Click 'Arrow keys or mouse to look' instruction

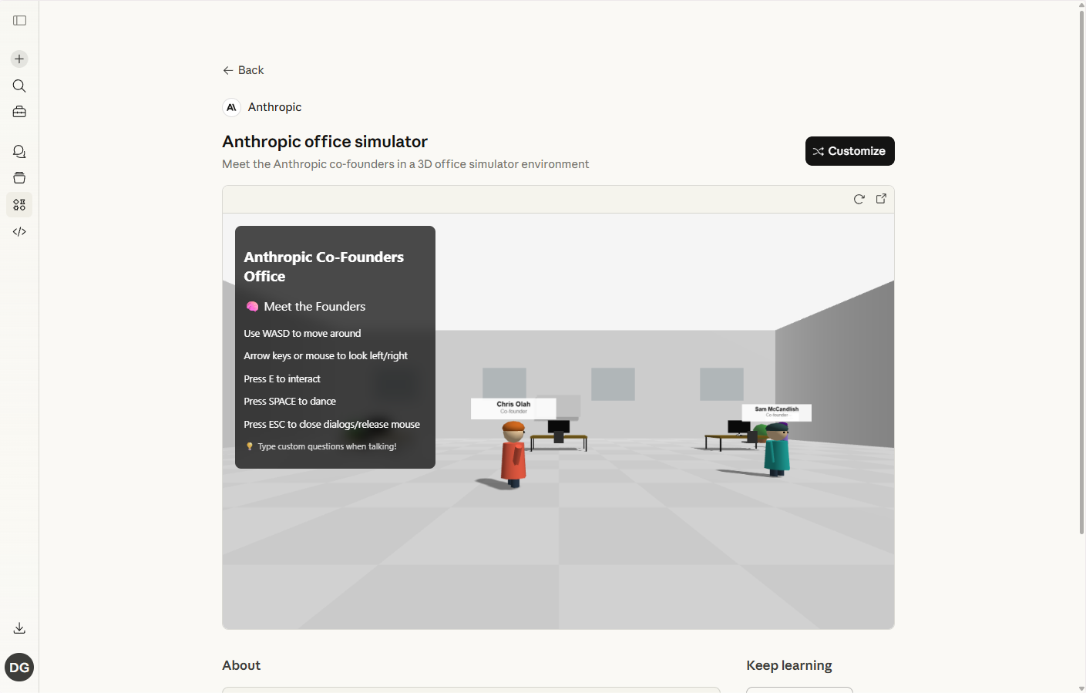(325, 356)
